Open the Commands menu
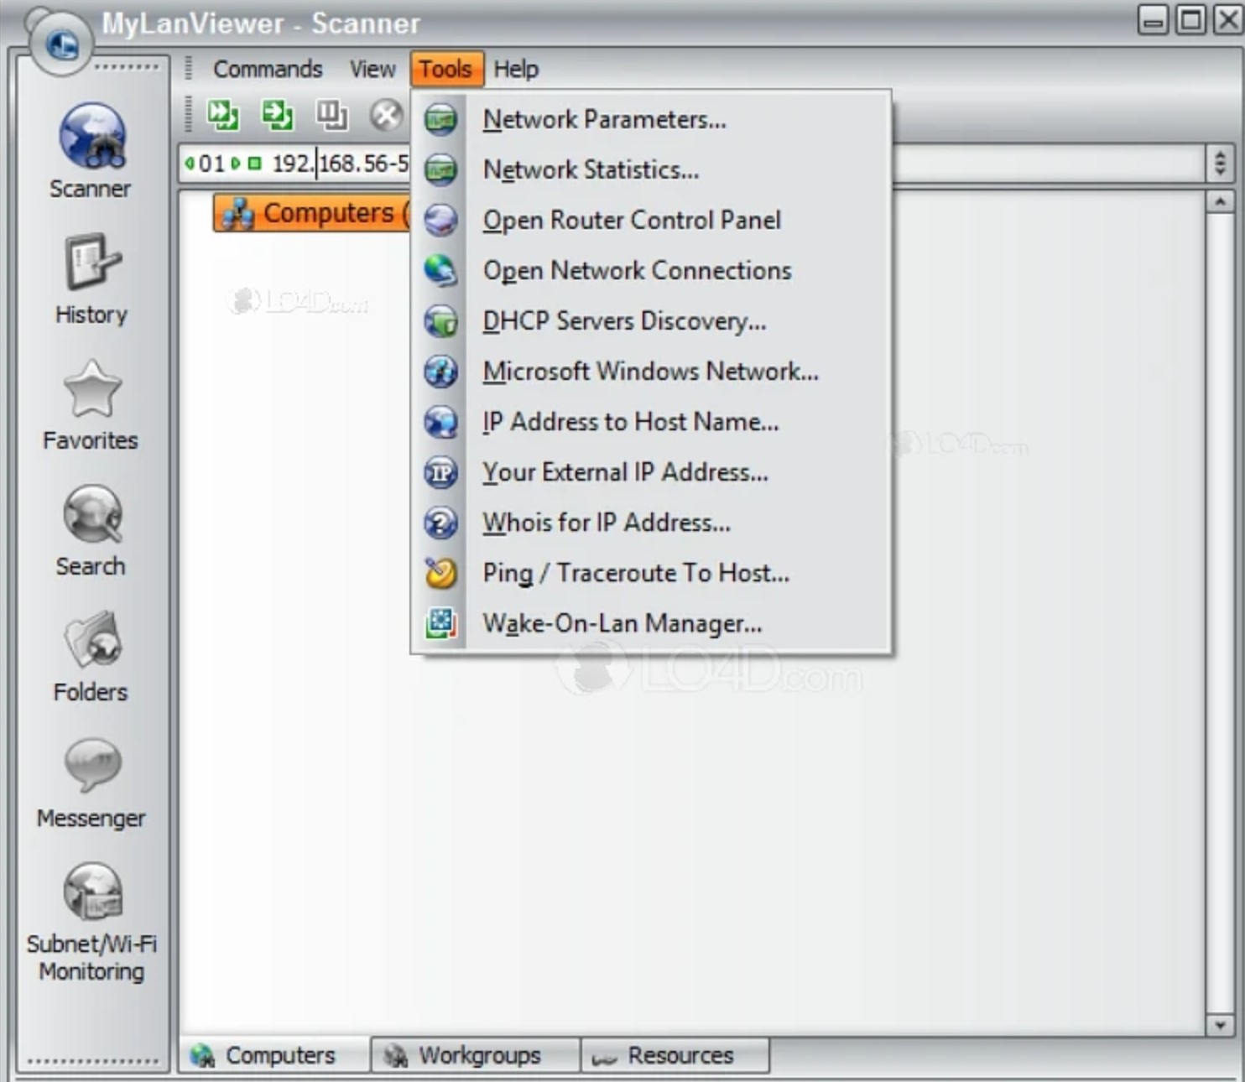 pyautogui.click(x=268, y=69)
